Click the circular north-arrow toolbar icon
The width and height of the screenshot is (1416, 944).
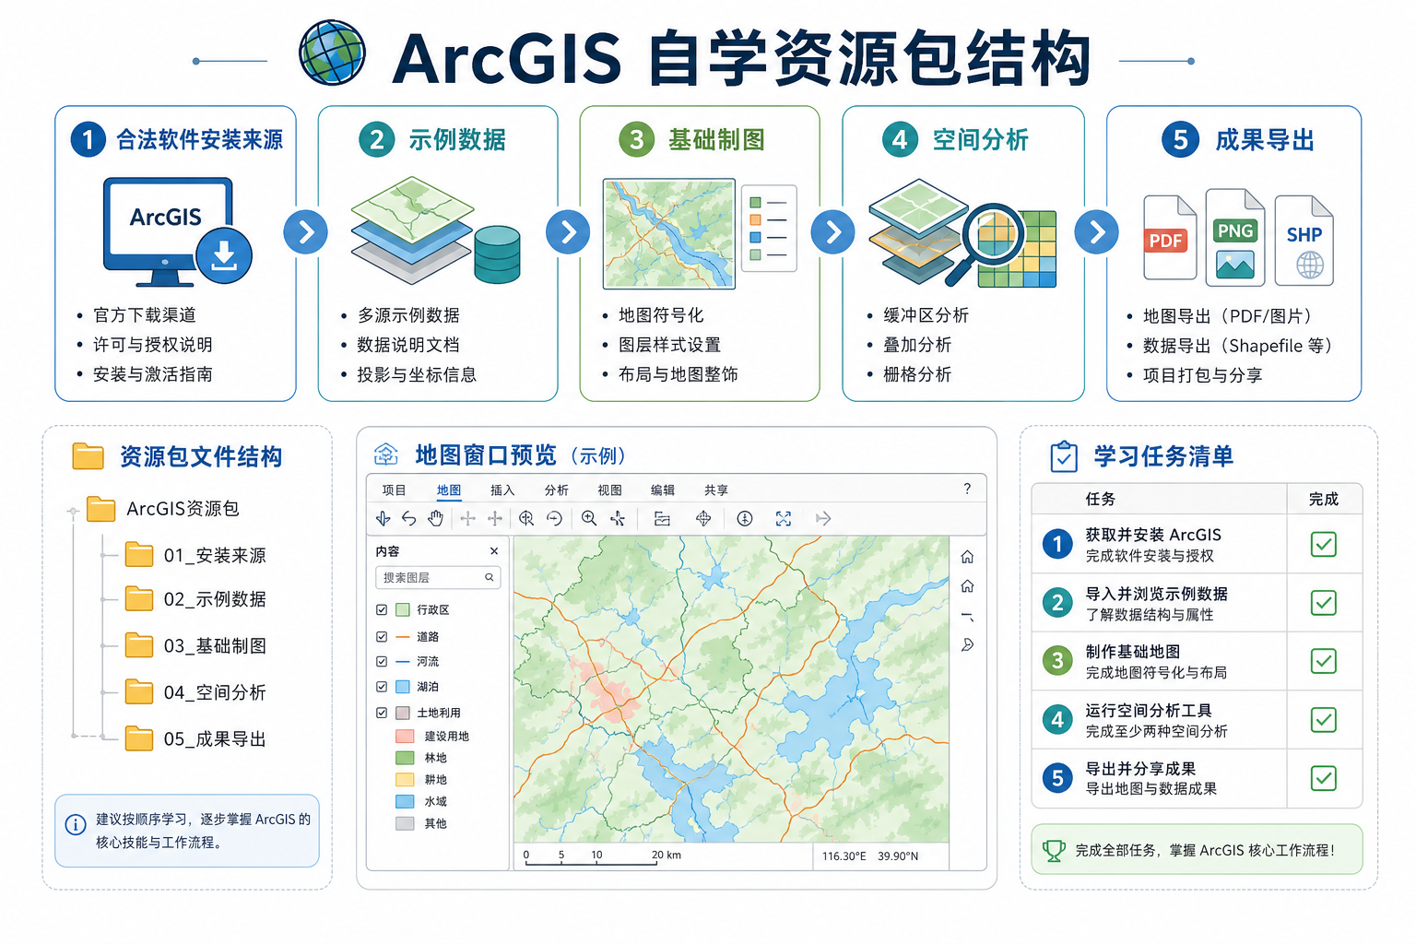pyautogui.click(x=745, y=518)
